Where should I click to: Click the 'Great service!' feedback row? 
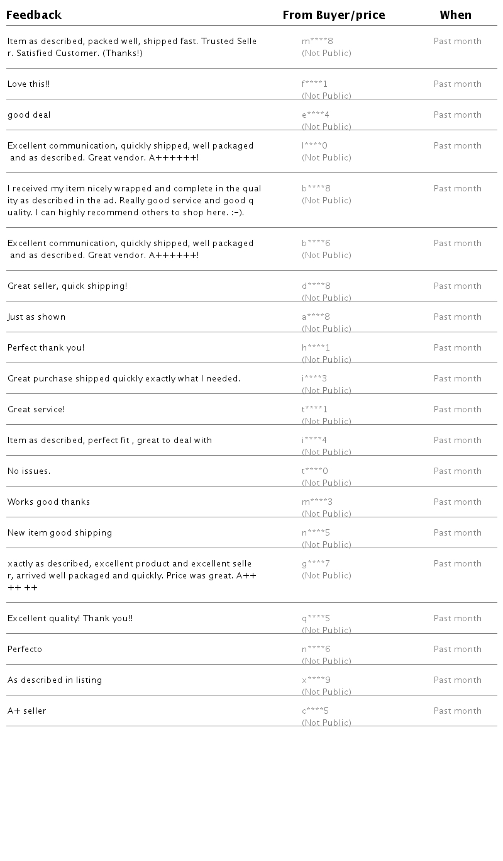point(36,410)
